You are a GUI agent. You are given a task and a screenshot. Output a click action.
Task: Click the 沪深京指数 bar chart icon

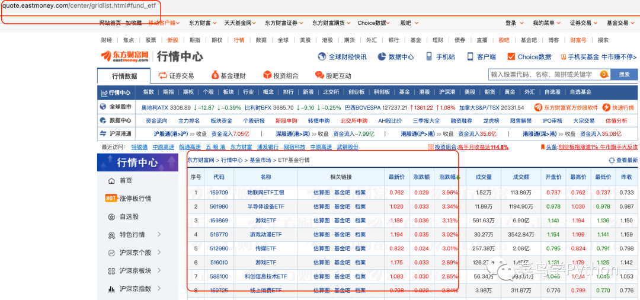pyautogui.click(x=111, y=289)
